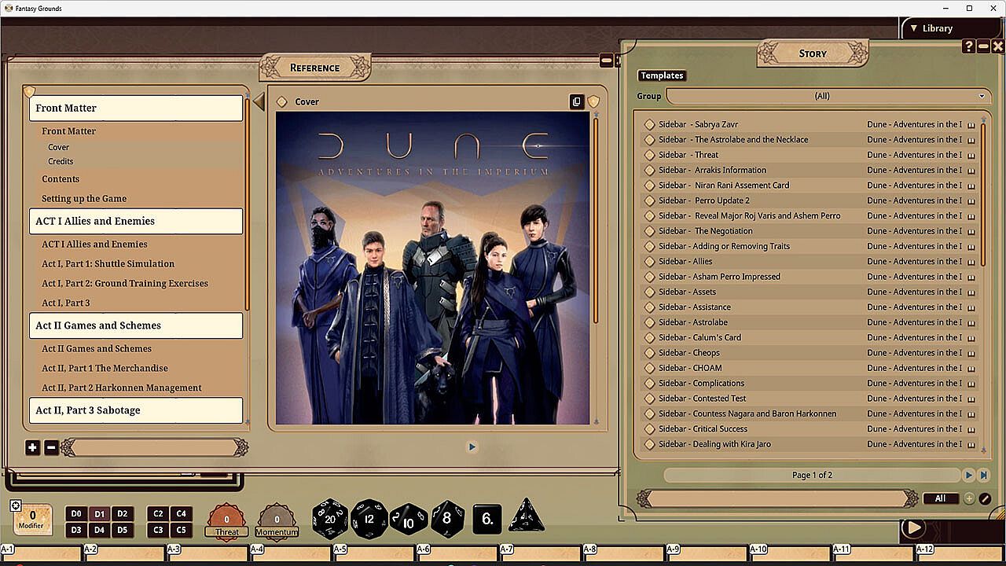Open the Credits page in the index
Viewport: 1006px width, 566px height.
coord(61,161)
